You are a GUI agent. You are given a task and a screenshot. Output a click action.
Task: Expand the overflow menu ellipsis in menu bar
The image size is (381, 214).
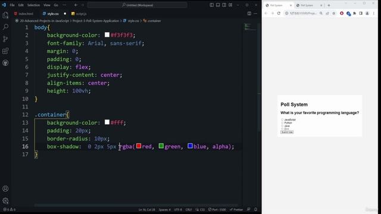64,5
